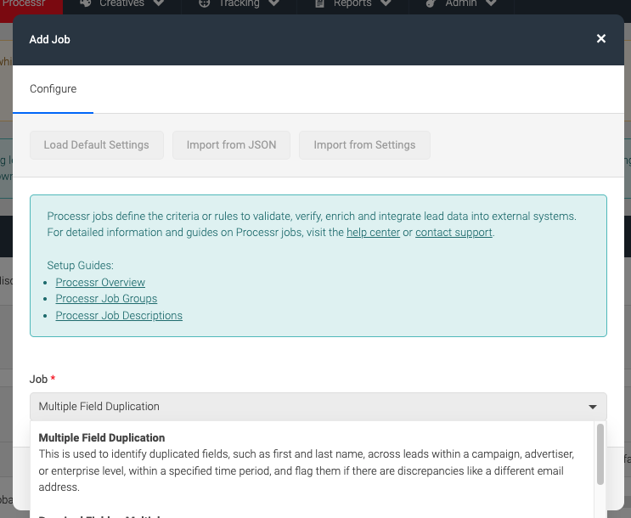This screenshot has height=518, width=631.
Task: Click Import from Settings button
Action: [364, 145]
